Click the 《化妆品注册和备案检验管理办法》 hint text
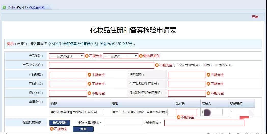Screen dimensions: 267x134 pos(73,44)
